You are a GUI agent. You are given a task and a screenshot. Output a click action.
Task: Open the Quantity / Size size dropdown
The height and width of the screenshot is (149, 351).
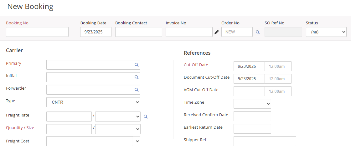coord(118,129)
